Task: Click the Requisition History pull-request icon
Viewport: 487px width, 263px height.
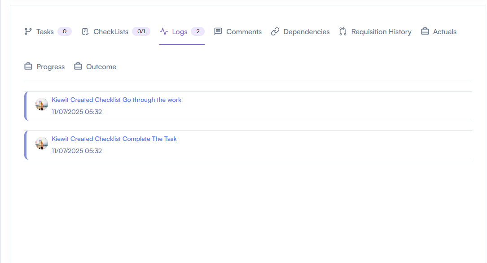Action: [x=343, y=32]
